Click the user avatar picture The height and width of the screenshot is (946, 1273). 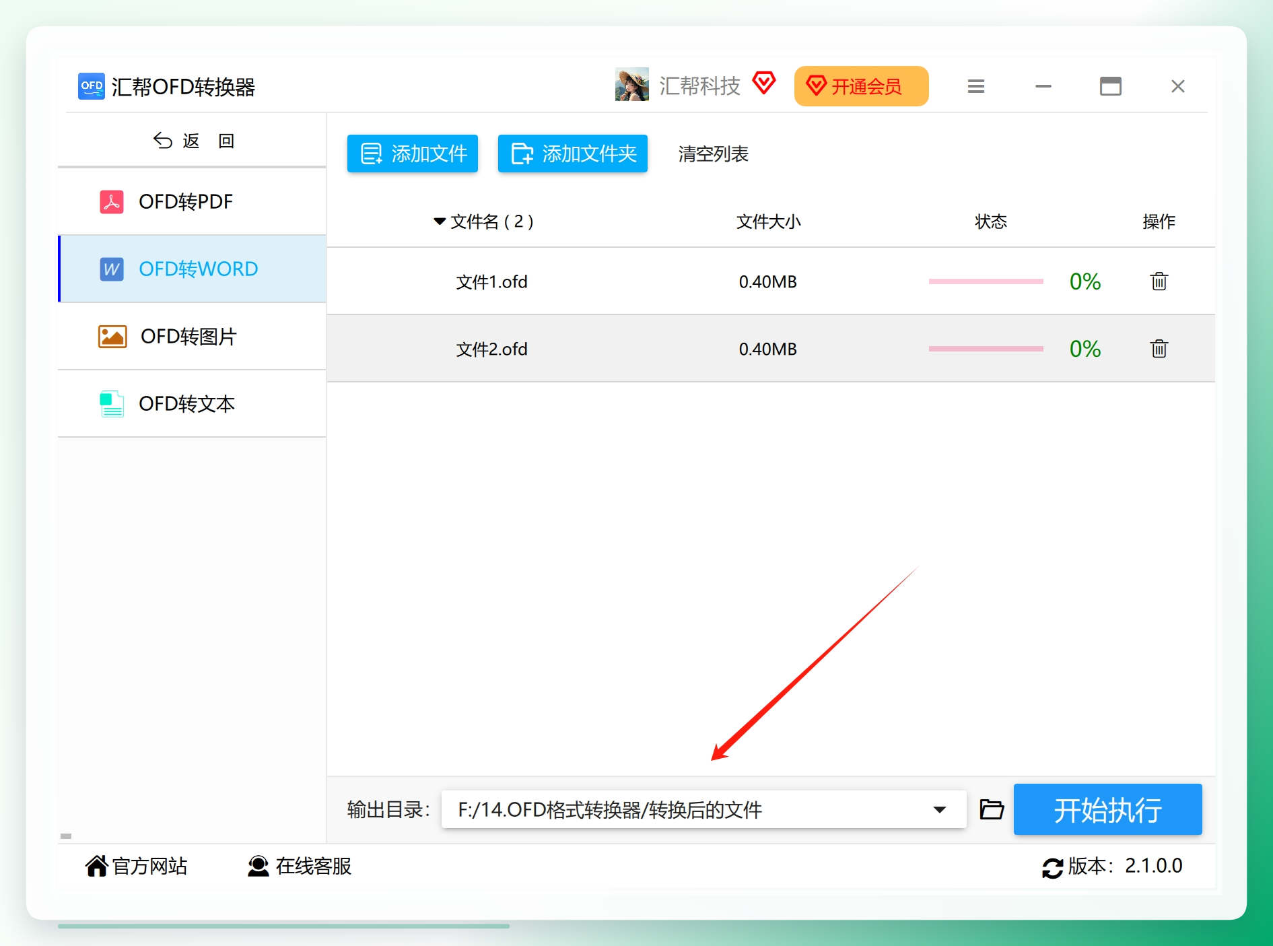click(632, 85)
